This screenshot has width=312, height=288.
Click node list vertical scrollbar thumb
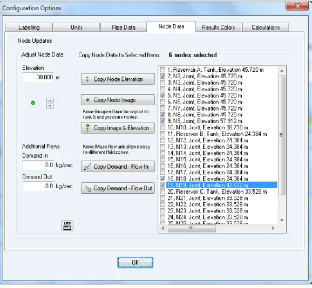[282, 135]
